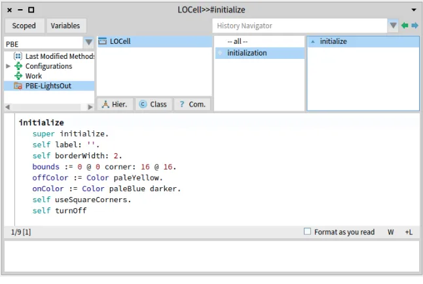The height and width of the screenshot is (284, 423).
Task: Click the Last Modified Methods icon
Action: pos(18,56)
